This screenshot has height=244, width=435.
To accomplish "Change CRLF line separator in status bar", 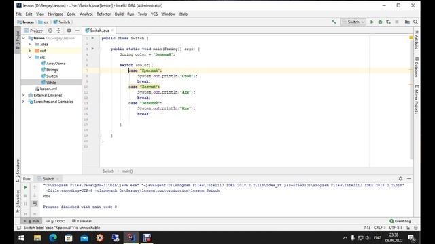I will (x=379, y=228).
